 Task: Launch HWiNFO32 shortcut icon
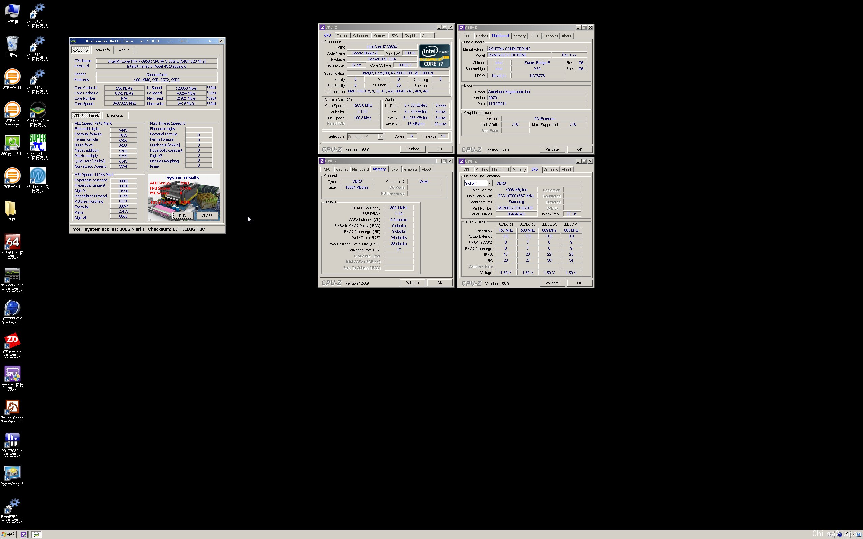(x=12, y=444)
